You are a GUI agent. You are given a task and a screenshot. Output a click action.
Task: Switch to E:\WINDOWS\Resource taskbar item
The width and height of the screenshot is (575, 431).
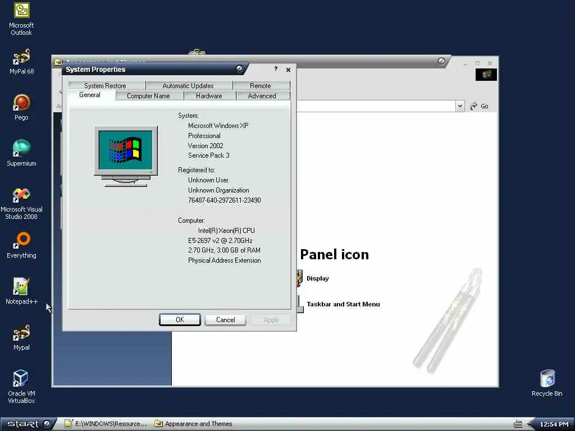click(x=106, y=424)
